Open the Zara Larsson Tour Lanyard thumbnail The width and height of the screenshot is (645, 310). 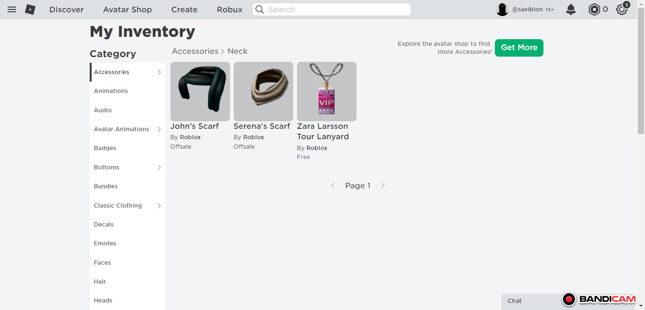[327, 92]
